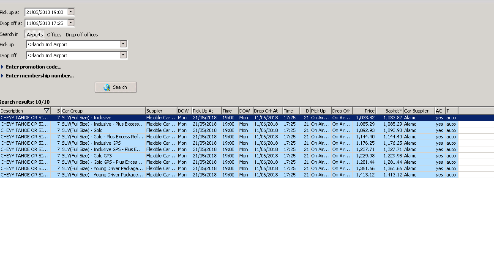The height and width of the screenshot is (253, 494).
Task: Select the Airports search option
Action: click(x=35, y=35)
